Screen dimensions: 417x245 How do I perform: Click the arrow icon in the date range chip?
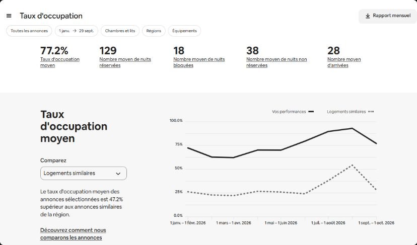(x=75, y=31)
